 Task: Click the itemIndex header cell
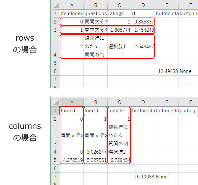72,14
